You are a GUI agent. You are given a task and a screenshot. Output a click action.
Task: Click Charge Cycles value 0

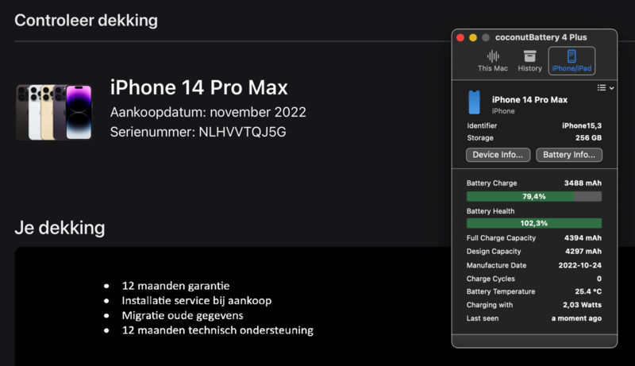click(599, 279)
